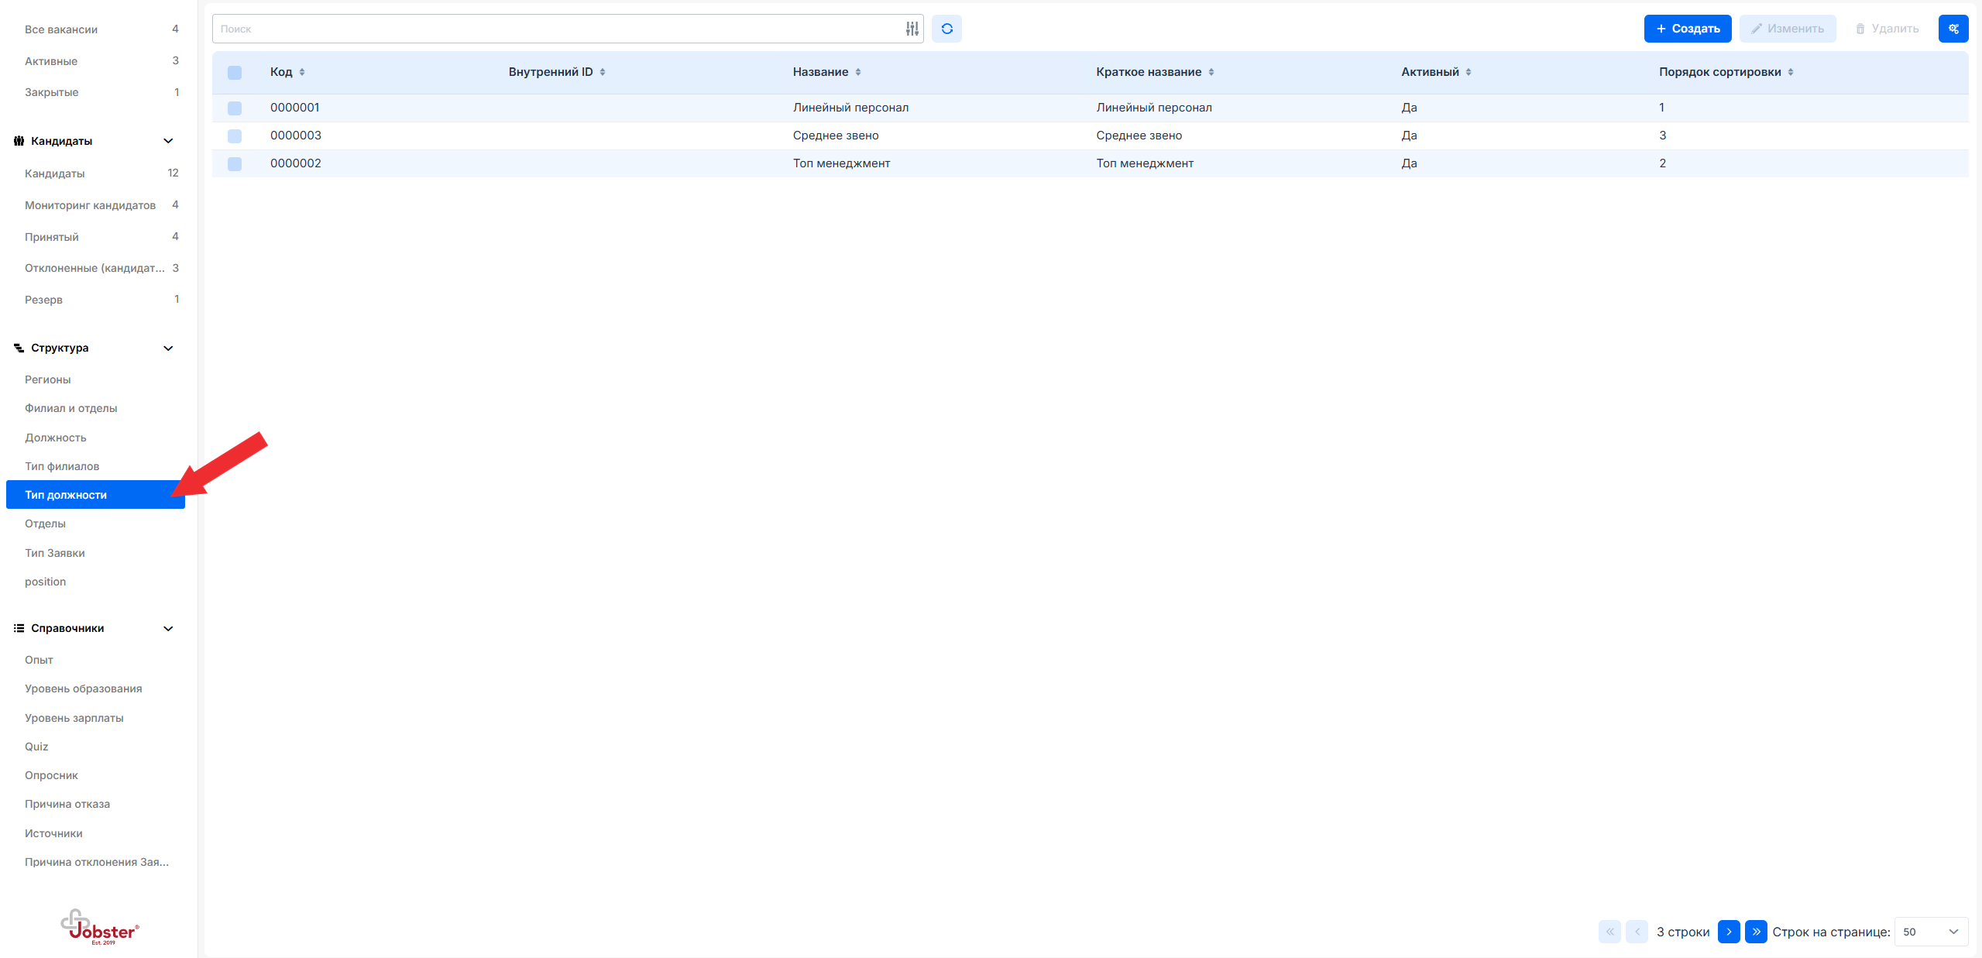Open search filter settings icon
The height and width of the screenshot is (958, 1982).
tap(912, 29)
